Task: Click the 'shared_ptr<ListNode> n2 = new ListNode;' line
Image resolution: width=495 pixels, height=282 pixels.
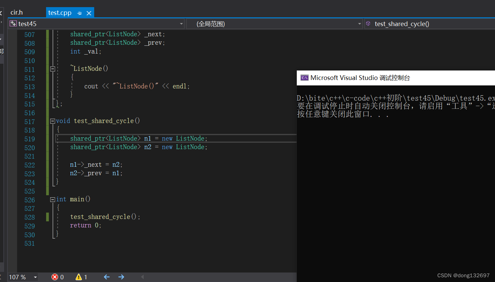Action: pos(139,147)
